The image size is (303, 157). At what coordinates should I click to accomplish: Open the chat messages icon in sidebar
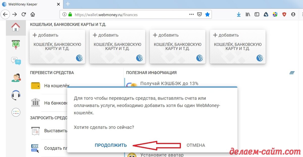click(x=16, y=61)
